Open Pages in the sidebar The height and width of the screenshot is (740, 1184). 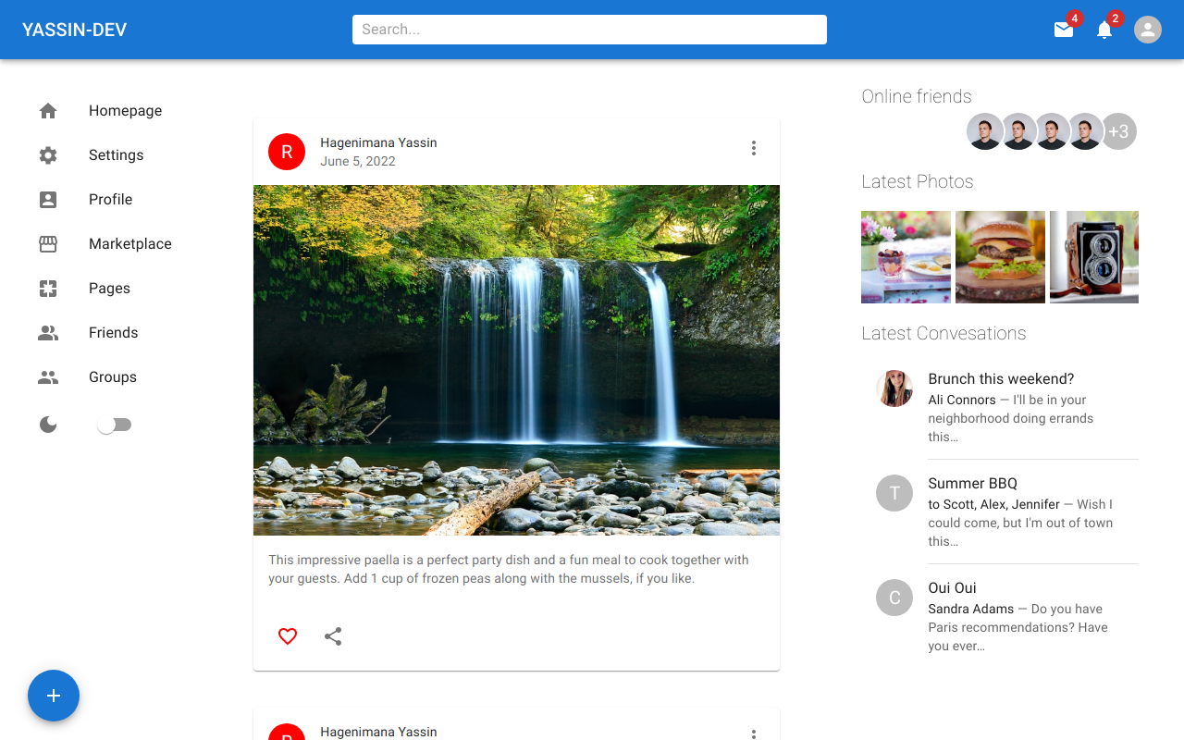click(x=109, y=289)
